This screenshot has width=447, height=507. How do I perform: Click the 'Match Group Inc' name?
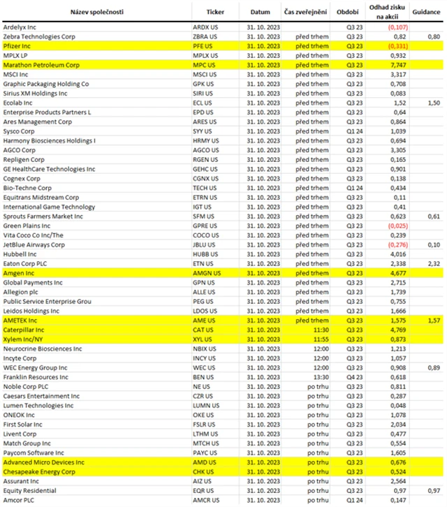pyautogui.click(x=27, y=443)
